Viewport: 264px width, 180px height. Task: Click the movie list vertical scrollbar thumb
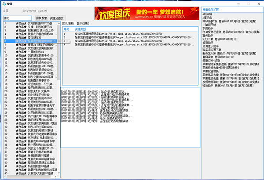[59, 52]
